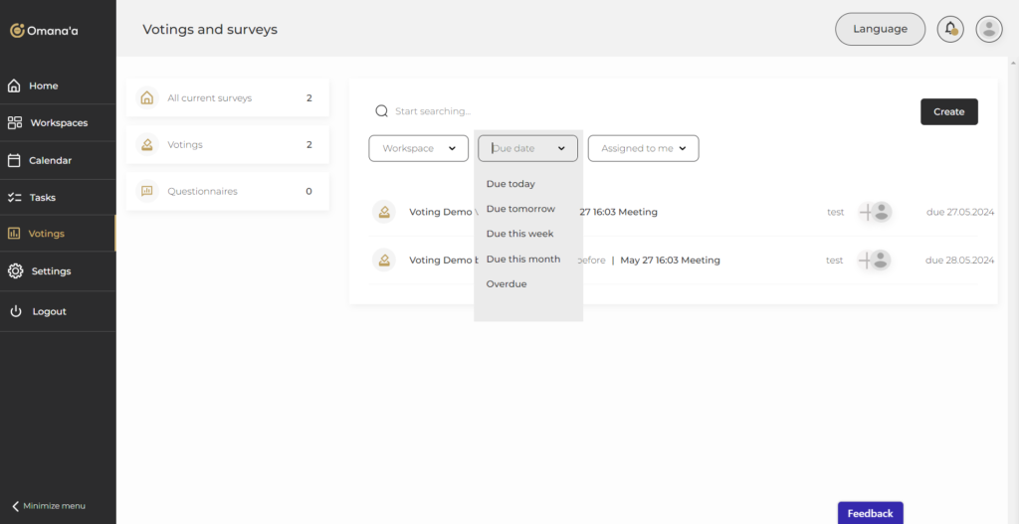Click the Votings filter stamp icon

147,144
